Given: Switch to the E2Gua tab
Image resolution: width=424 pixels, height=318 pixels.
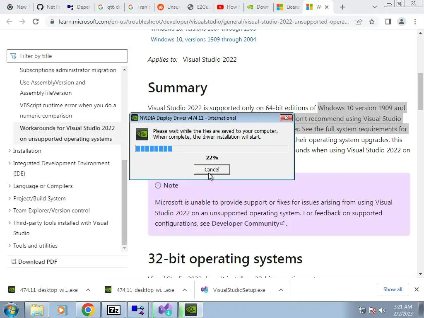Looking at the screenshot, I should [x=199, y=7].
